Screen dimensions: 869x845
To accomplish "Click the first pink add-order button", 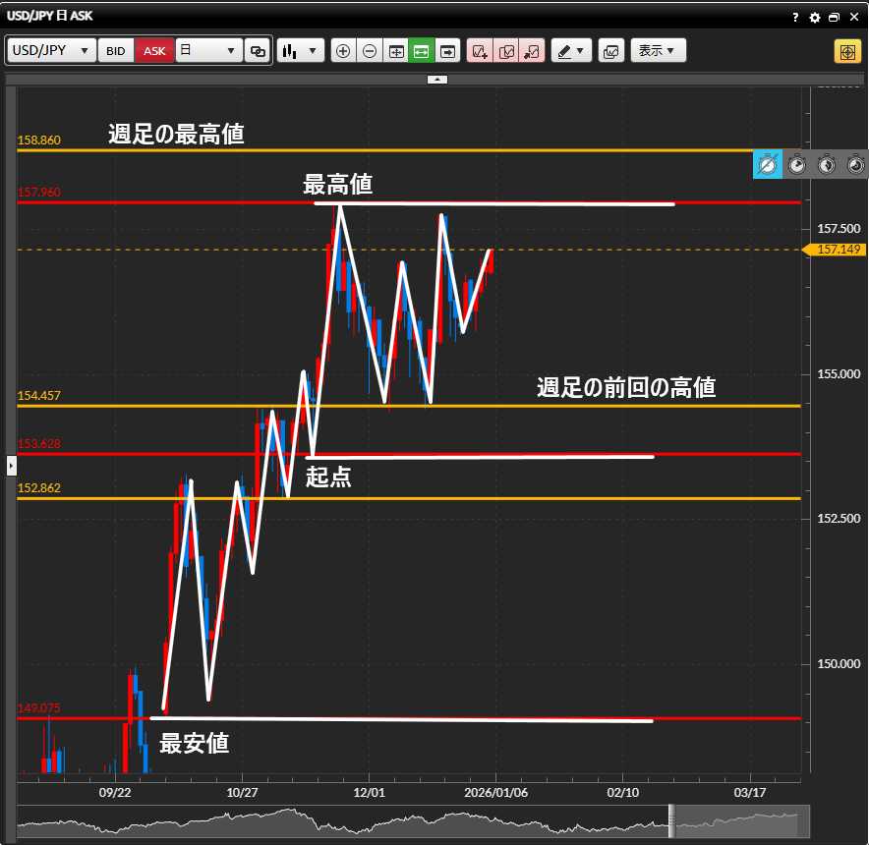I will [480, 51].
